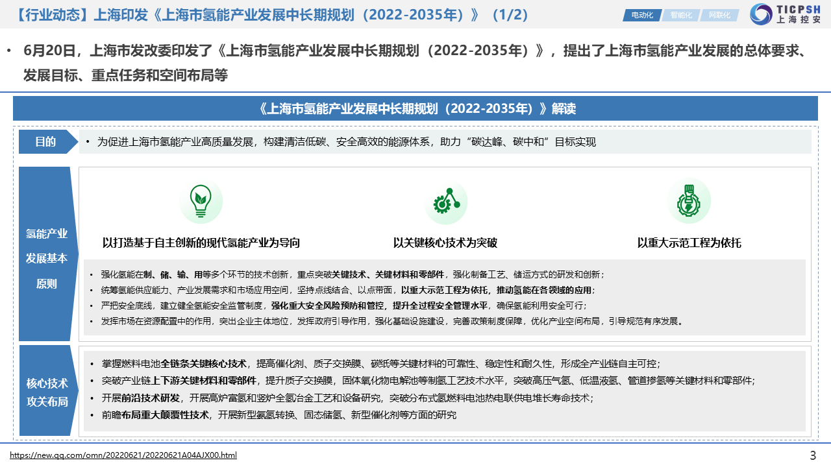This screenshot has width=831, height=467.
Task: Click the green gear with fist icon
Action: click(x=689, y=201)
